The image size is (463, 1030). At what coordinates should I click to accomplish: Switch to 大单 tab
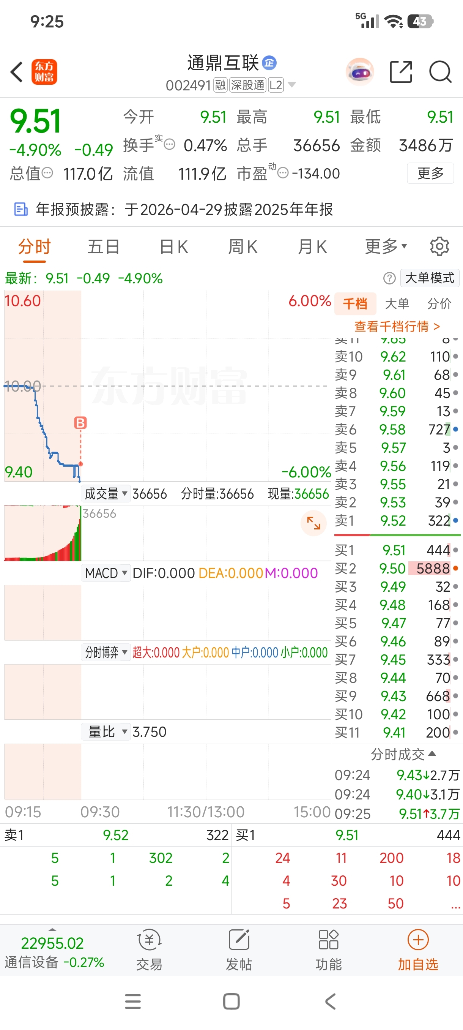[x=397, y=304]
